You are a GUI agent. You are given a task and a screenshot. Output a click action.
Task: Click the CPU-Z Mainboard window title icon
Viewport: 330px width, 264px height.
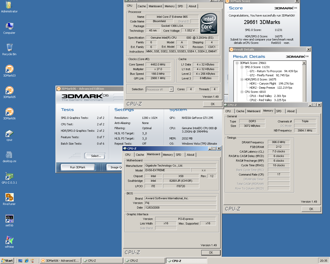tap(125, 148)
